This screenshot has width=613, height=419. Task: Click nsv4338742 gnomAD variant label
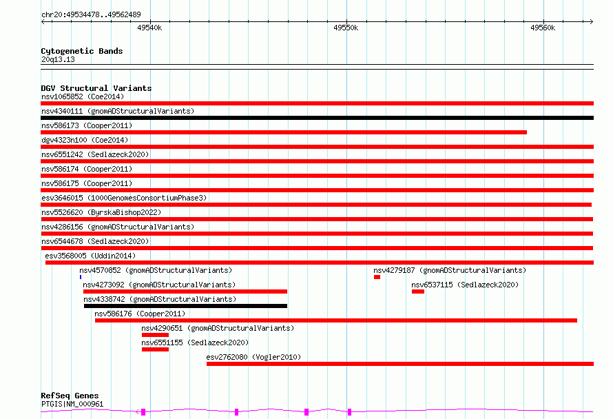coord(160,299)
